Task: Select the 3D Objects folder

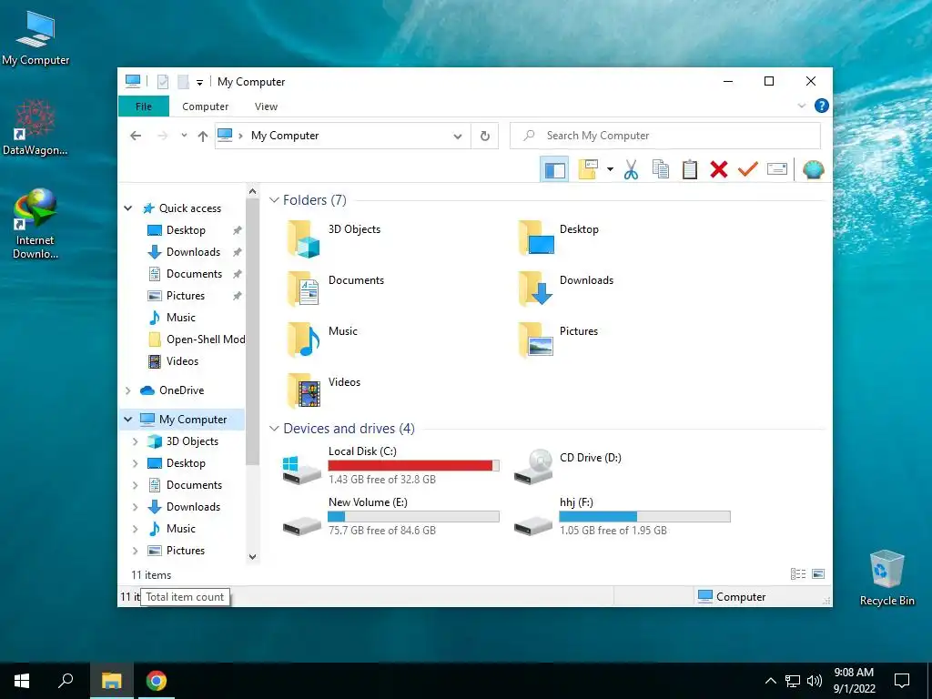Action: click(334, 238)
